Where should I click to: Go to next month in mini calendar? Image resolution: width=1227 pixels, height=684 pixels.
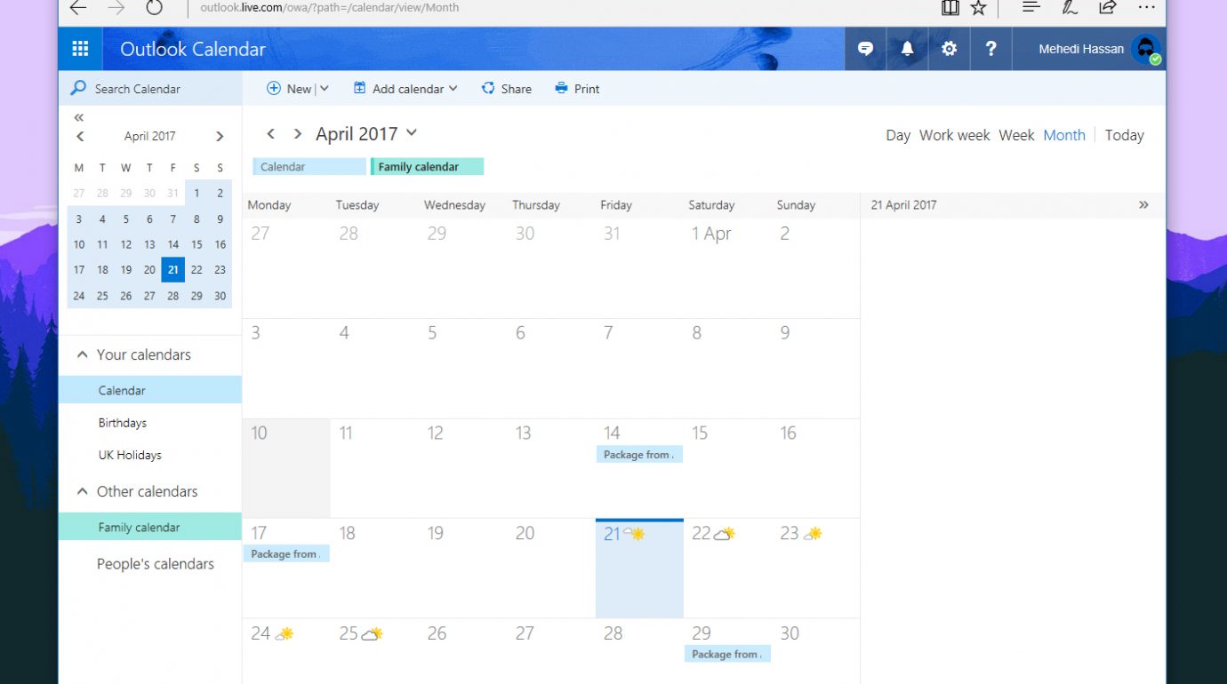[220, 136]
